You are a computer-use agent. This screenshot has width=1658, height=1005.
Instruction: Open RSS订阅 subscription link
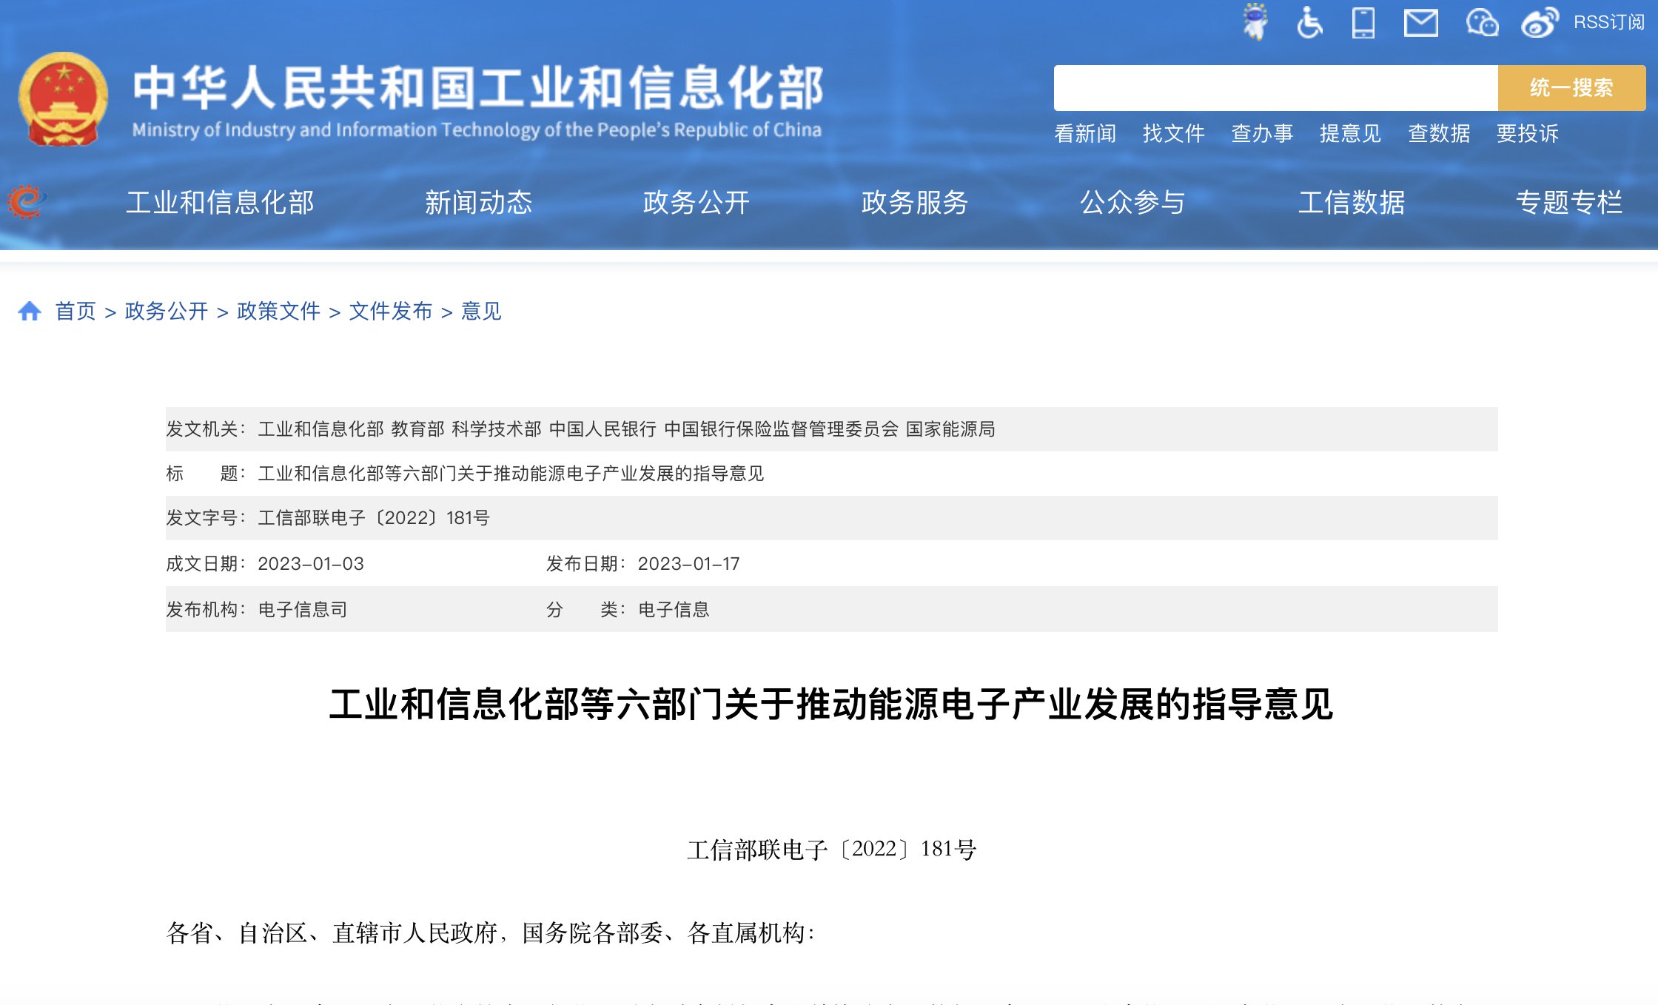[x=1608, y=22]
